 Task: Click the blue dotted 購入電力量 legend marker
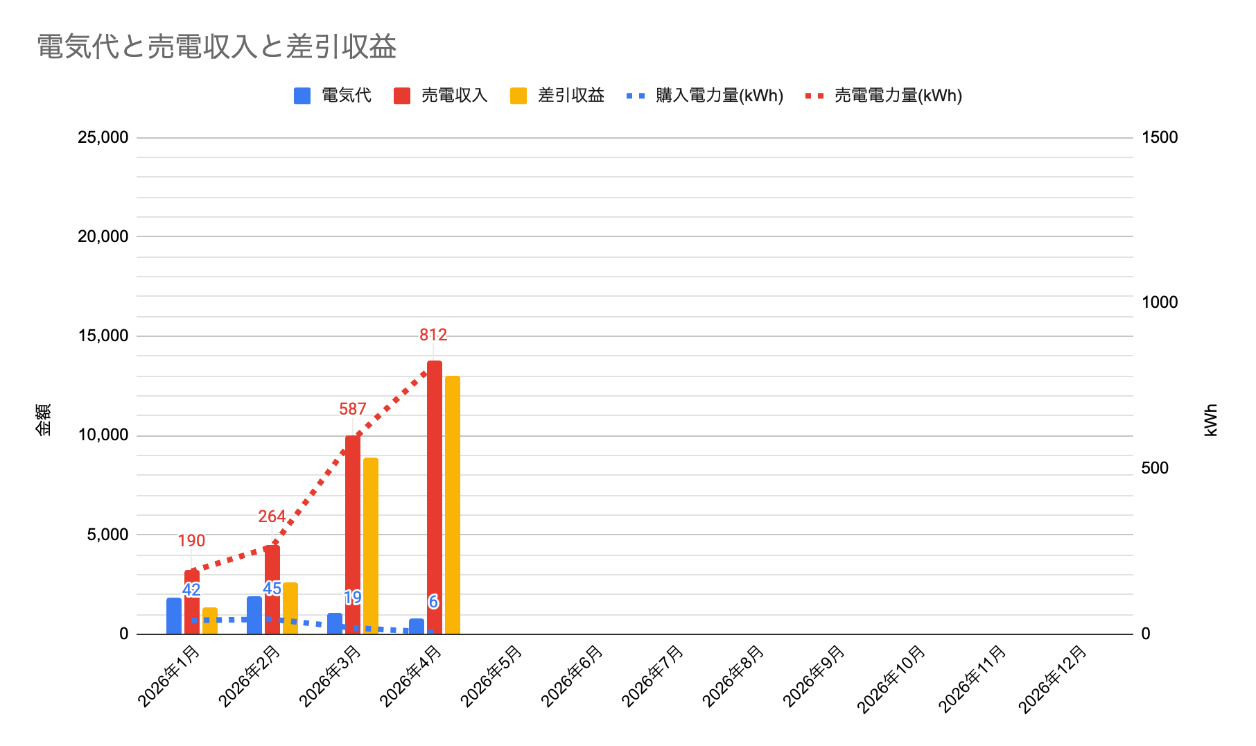coord(636,96)
